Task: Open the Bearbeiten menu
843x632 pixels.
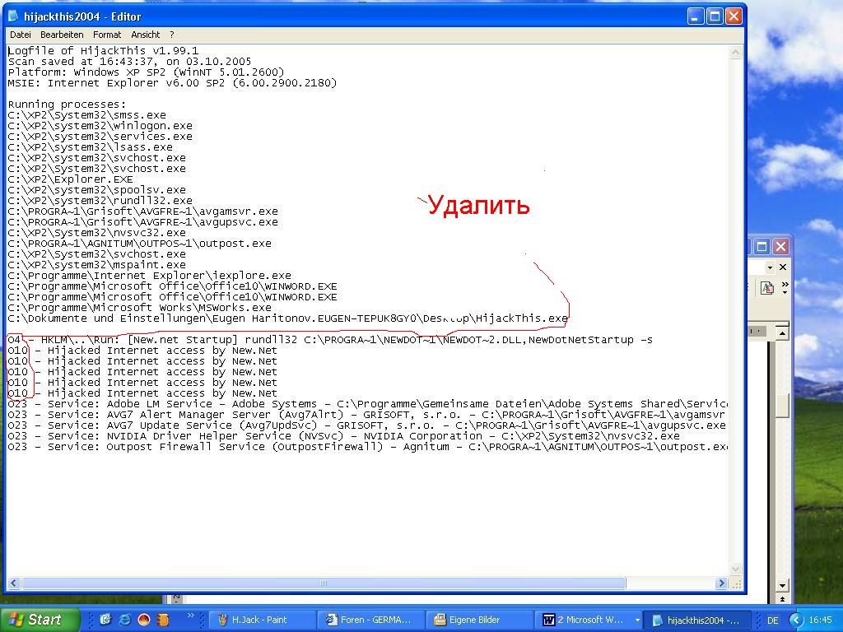Action: click(62, 35)
